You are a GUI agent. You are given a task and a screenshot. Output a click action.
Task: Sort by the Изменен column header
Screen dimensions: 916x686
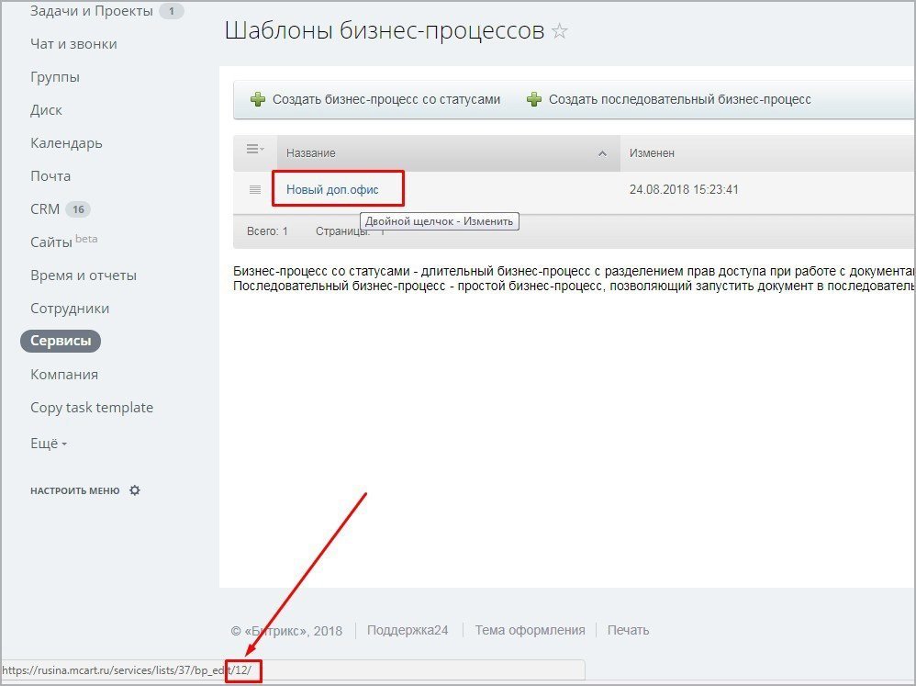(x=652, y=153)
